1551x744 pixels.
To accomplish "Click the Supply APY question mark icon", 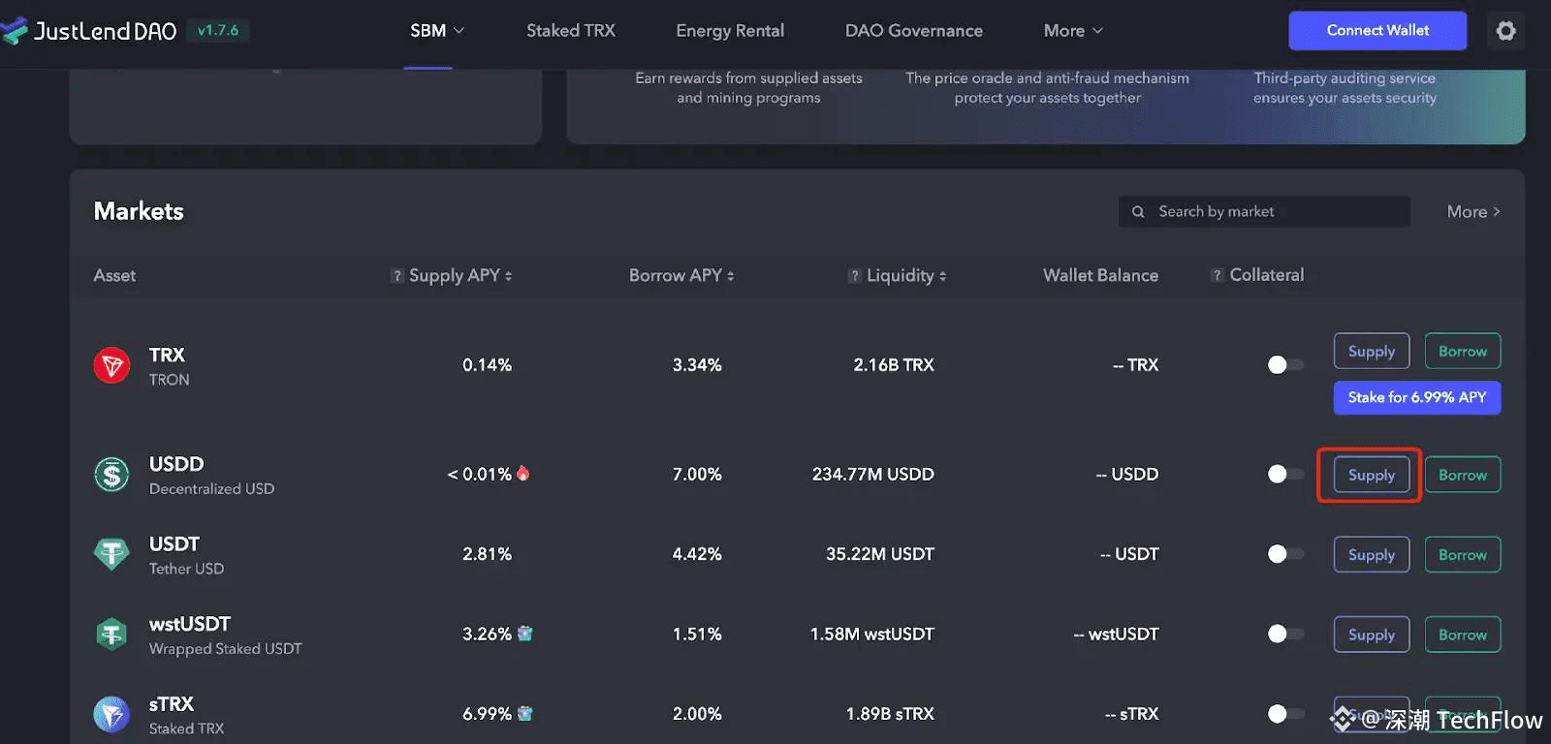I will coord(396,276).
